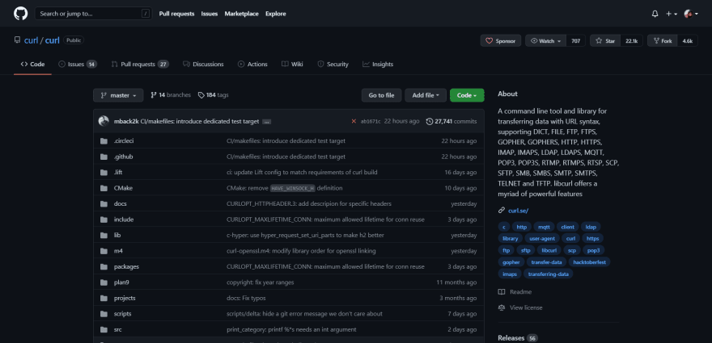Open the plan9 folder

pos(121,282)
